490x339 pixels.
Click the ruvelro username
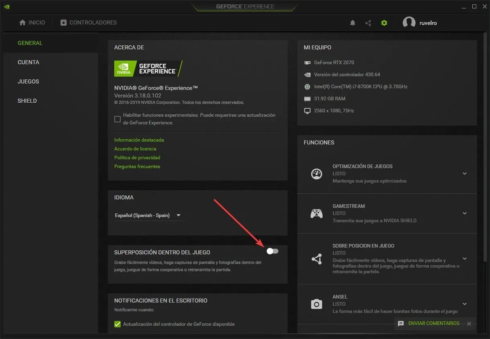click(428, 23)
